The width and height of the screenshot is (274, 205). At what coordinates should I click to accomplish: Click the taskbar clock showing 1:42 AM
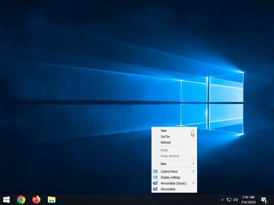click(248, 197)
